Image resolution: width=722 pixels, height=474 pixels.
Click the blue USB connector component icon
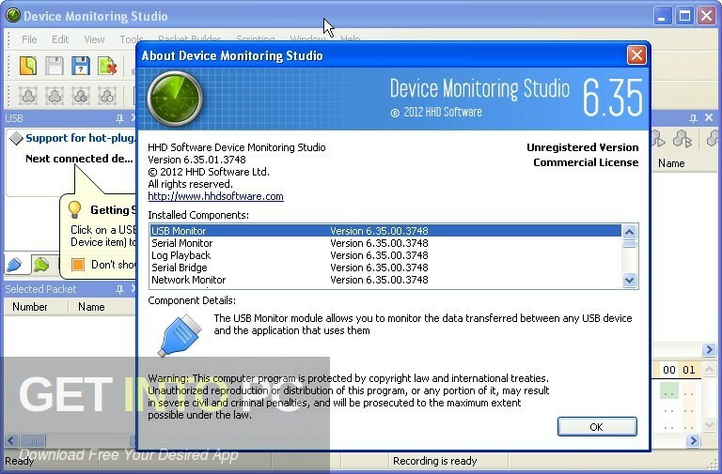pos(180,335)
